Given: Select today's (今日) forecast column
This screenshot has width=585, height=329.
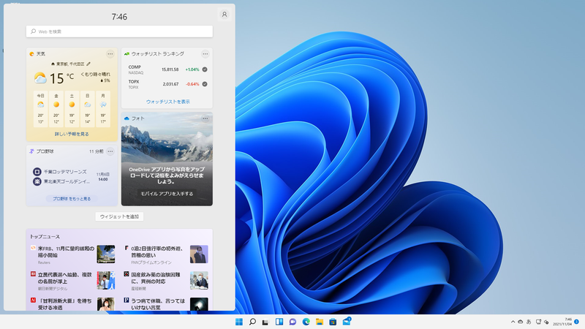Looking at the screenshot, I should click(x=41, y=109).
